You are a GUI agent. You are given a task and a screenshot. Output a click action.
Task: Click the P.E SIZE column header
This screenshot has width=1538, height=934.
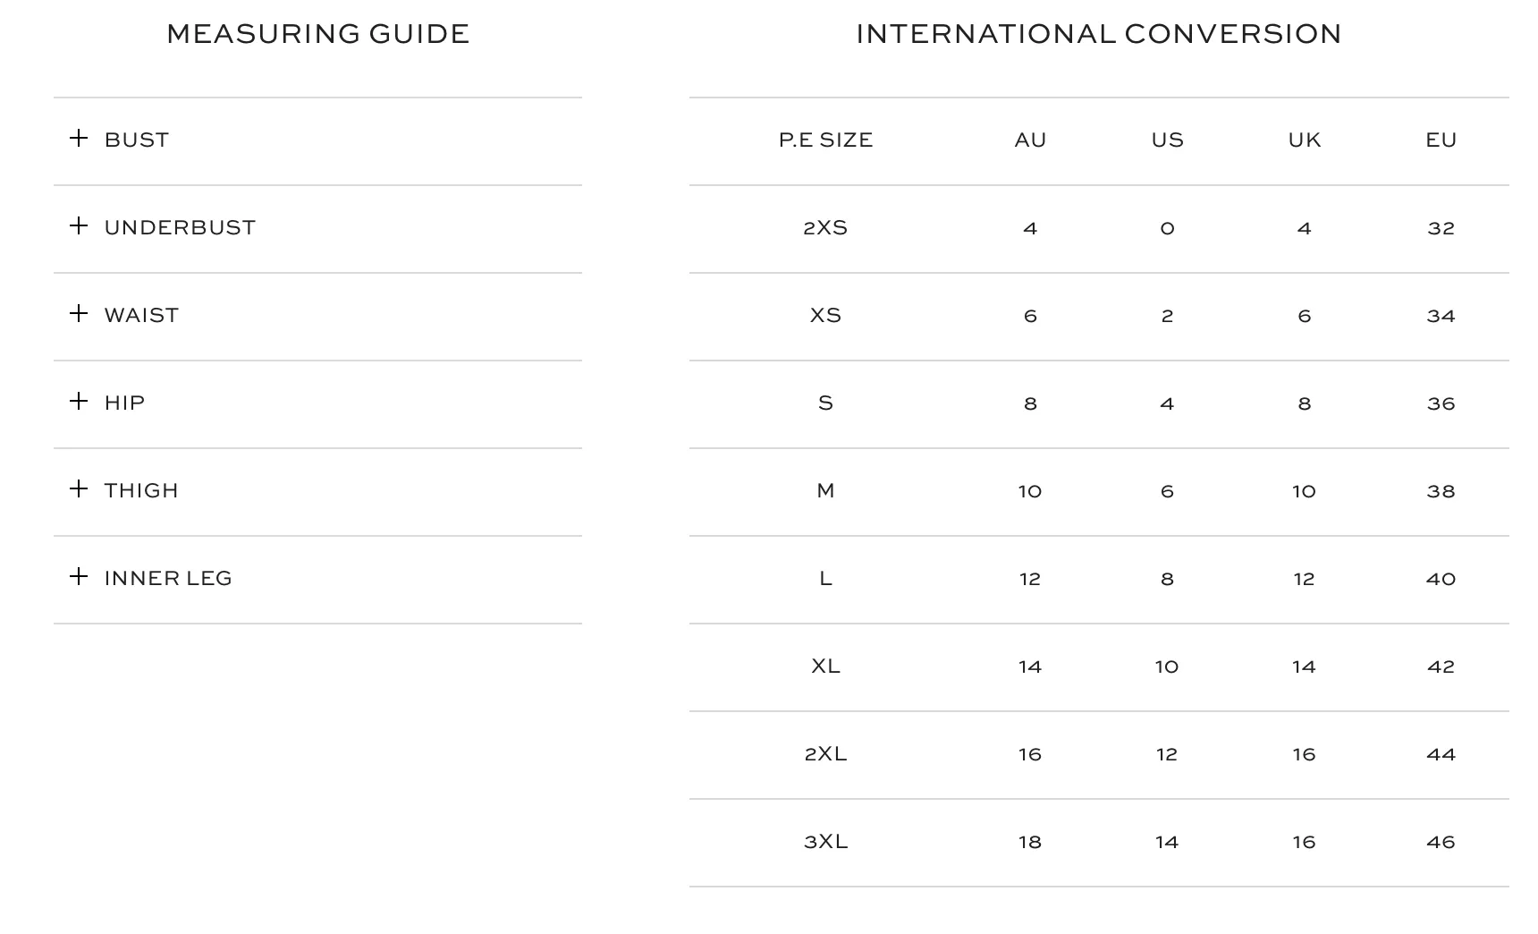(825, 140)
